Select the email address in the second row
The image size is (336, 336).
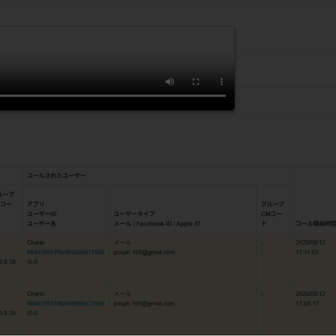click(x=144, y=304)
